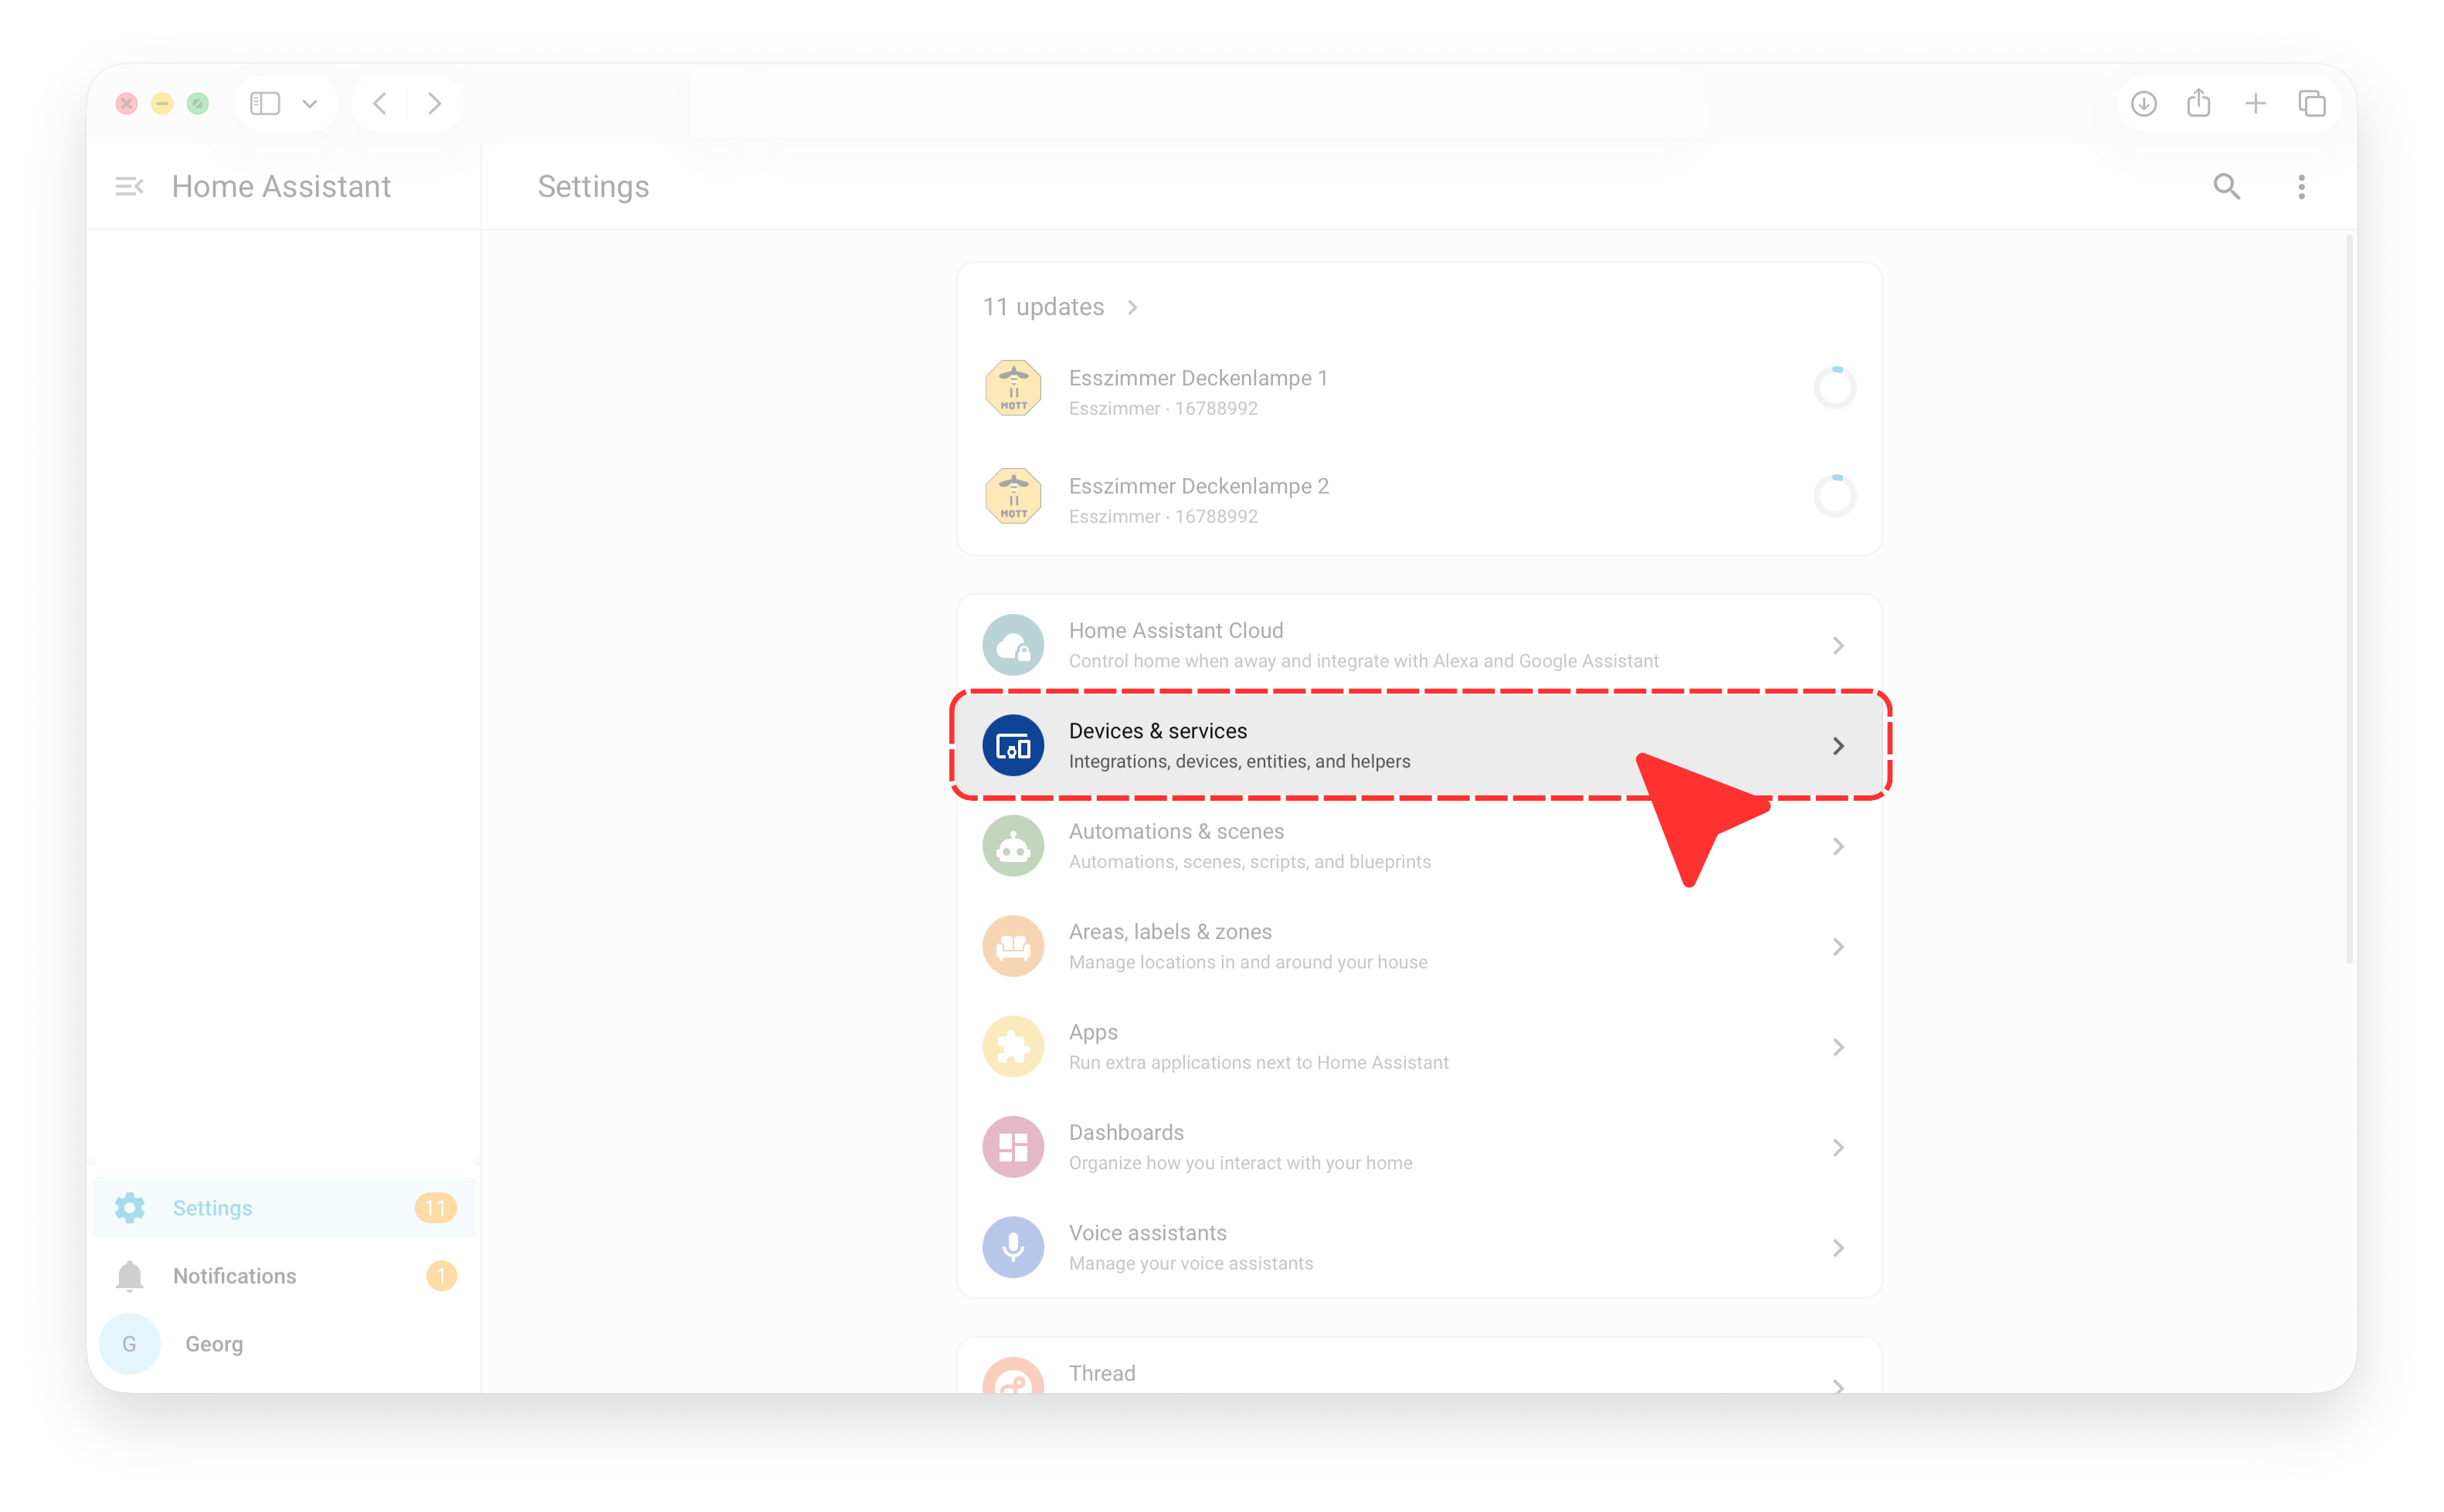
Task: Open a new browser tab with plus icon
Action: pyautogui.click(x=2255, y=103)
